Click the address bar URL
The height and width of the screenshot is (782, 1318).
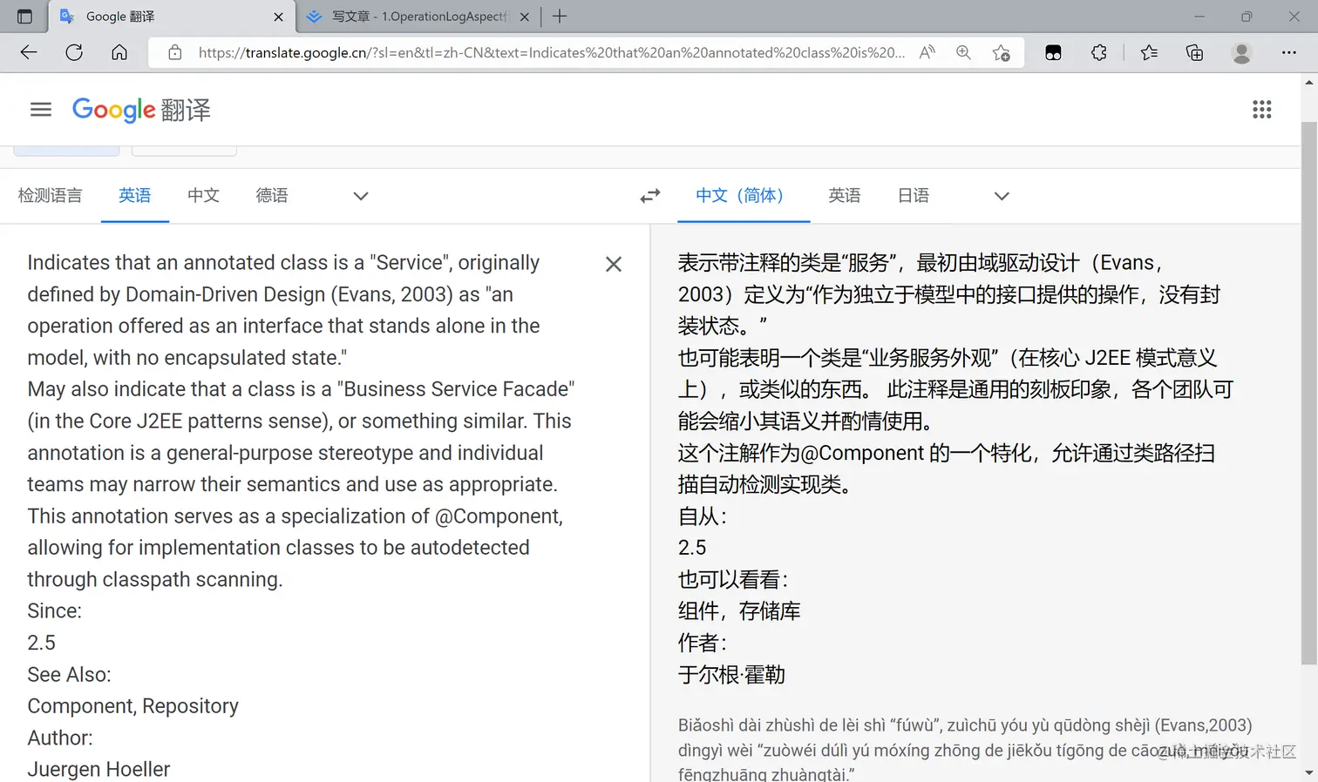click(552, 52)
